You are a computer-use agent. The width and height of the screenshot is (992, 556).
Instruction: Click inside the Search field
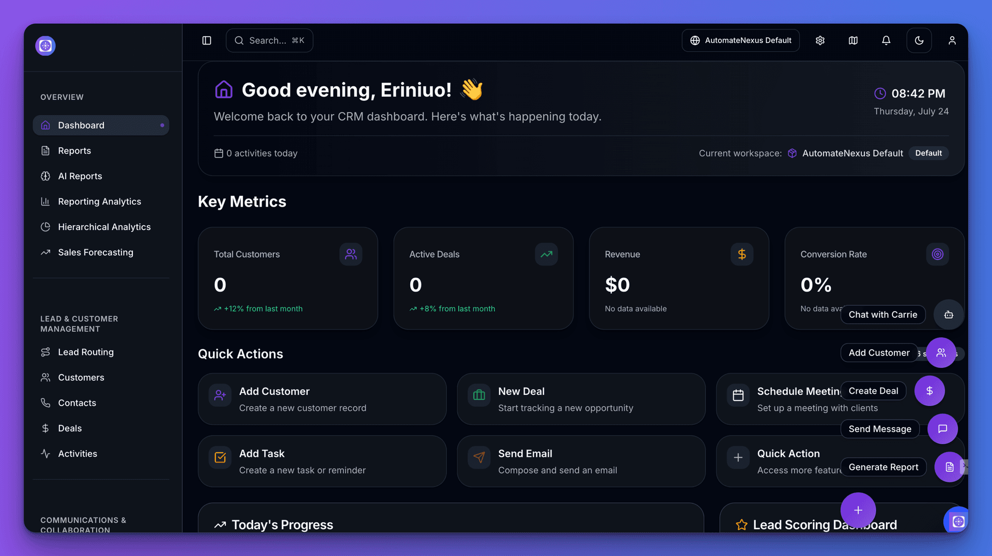click(x=269, y=40)
